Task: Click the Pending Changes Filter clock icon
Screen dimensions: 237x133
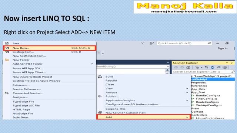Action: pyautogui.click(x=197, y=67)
